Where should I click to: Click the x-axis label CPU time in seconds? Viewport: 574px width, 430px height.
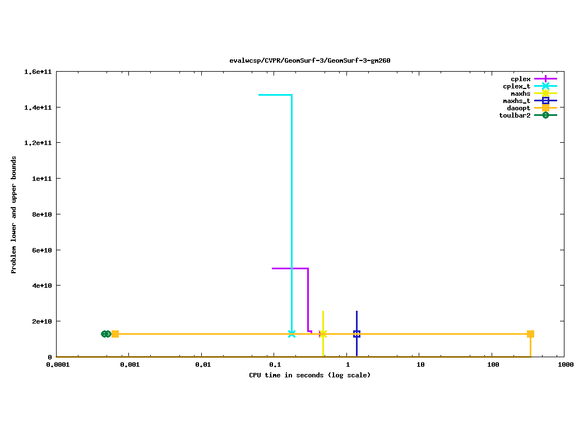309,375
